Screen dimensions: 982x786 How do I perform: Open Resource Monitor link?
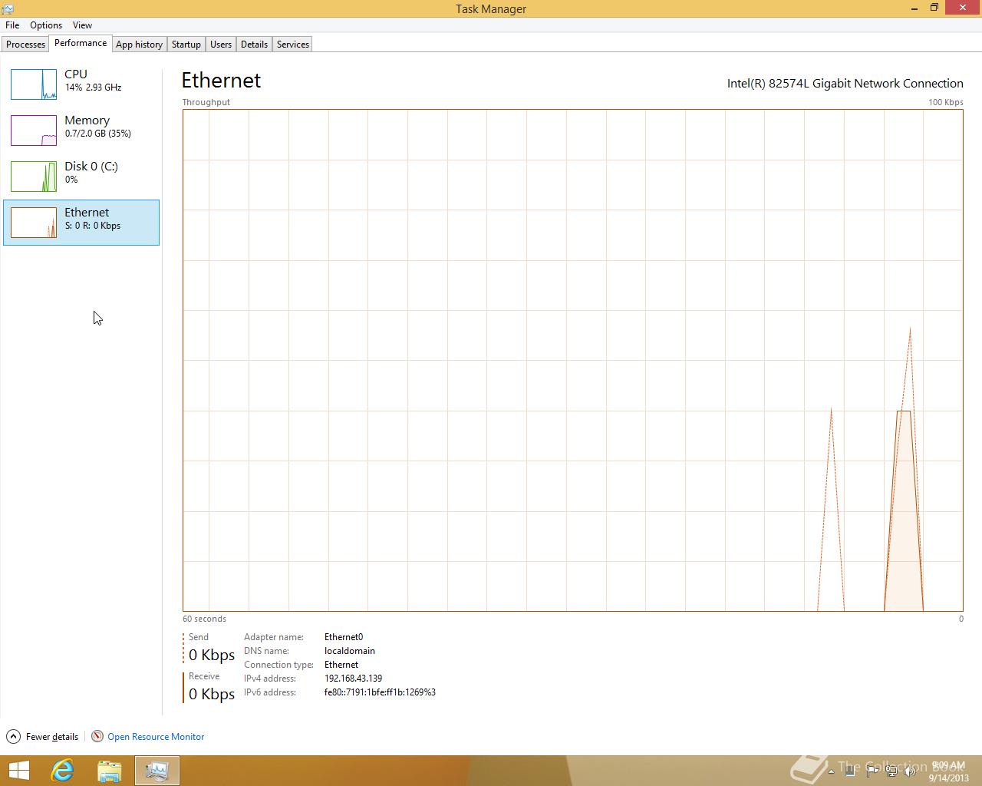click(x=156, y=737)
